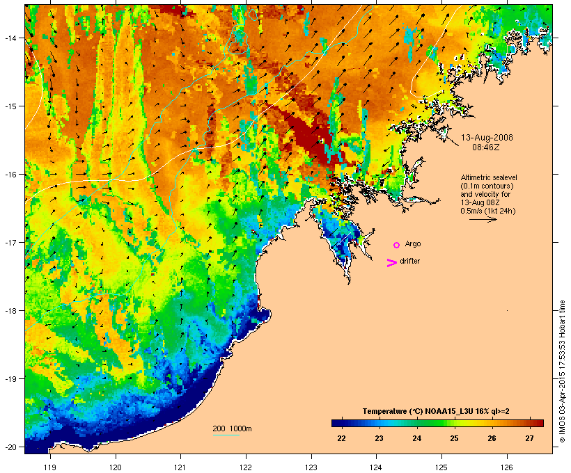Click the '13-Aug-2008' date text
Viewport: 571px width, 473px height.
pyautogui.click(x=487, y=138)
